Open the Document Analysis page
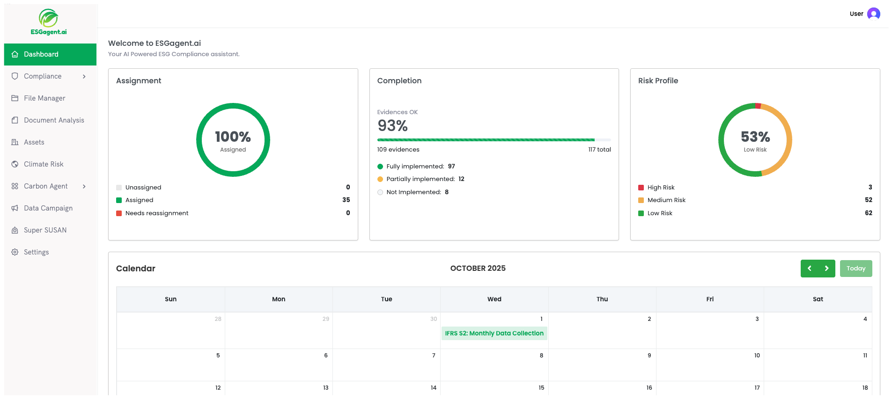Viewport: 892px width, 400px height. 50,120
